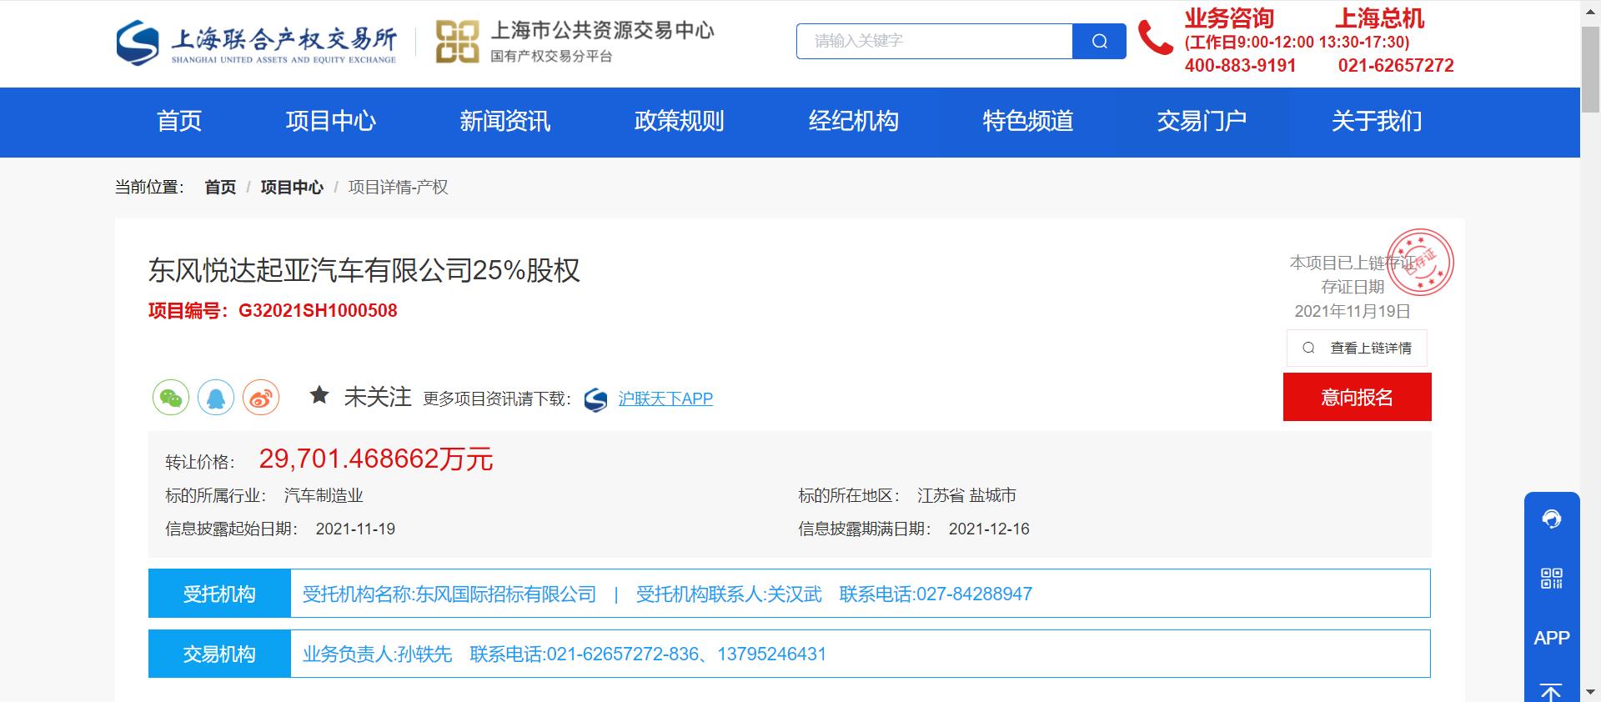Image resolution: width=1601 pixels, height=702 pixels.
Task: Open customer service headset icon in sidebar
Action: click(1551, 519)
